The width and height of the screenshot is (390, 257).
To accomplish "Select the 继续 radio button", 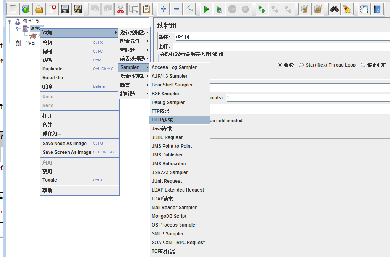I will click(280, 65).
